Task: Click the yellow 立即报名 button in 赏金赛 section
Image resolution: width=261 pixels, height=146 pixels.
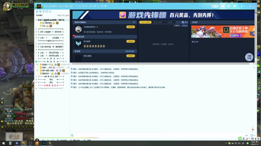Action: (x=130, y=56)
